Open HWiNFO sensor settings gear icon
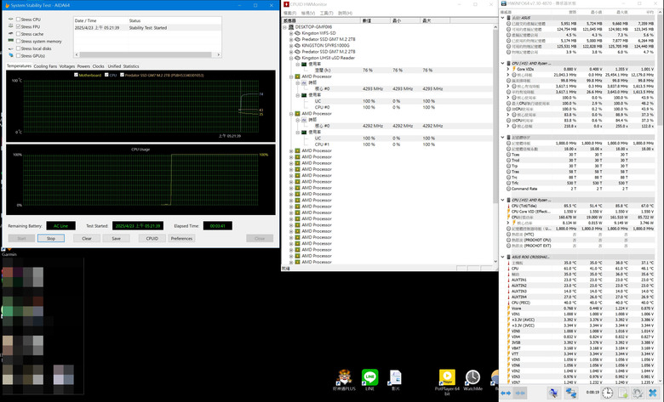 click(638, 394)
